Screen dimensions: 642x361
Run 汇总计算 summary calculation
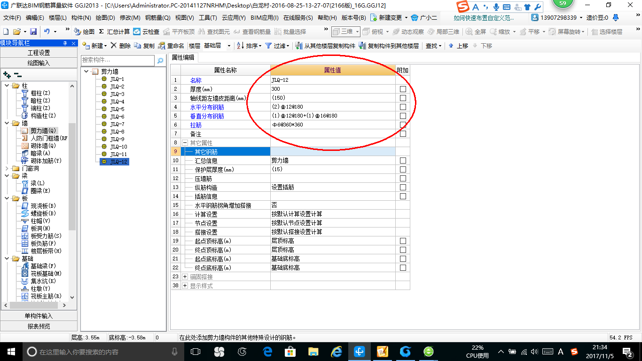pos(114,31)
